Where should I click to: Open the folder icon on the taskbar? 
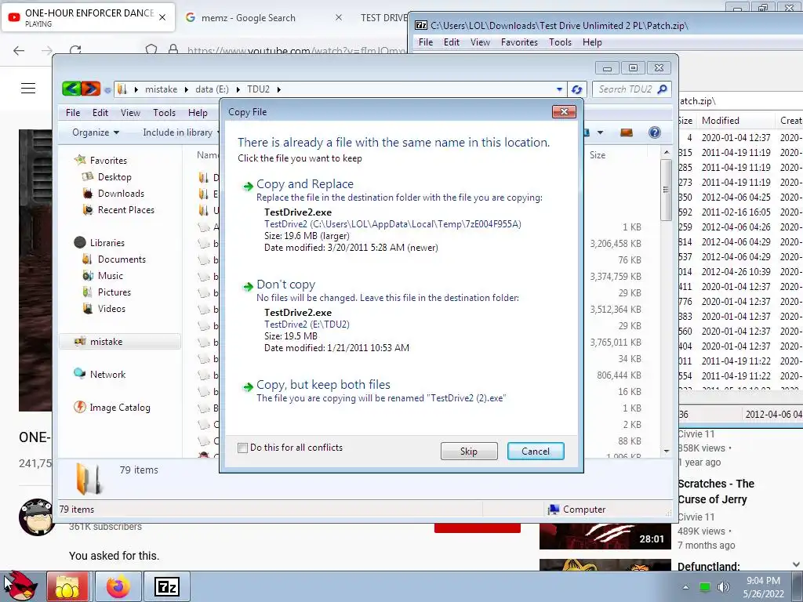pyautogui.click(x=67, y=586)
